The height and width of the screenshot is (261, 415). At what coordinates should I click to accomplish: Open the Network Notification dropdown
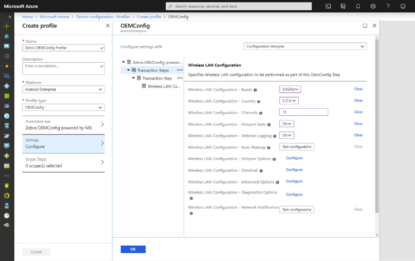click(297, 210)
